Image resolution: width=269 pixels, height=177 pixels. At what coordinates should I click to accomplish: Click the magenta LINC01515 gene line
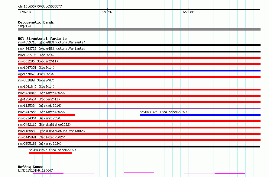point(139,173)
